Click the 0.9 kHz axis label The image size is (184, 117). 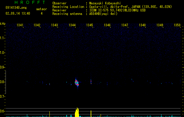coord(2,67)
